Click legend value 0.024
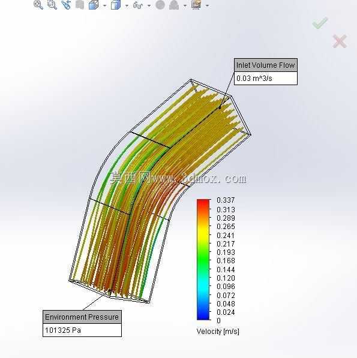The height and width of the screenshot is (358, 357). pos(226,312)
